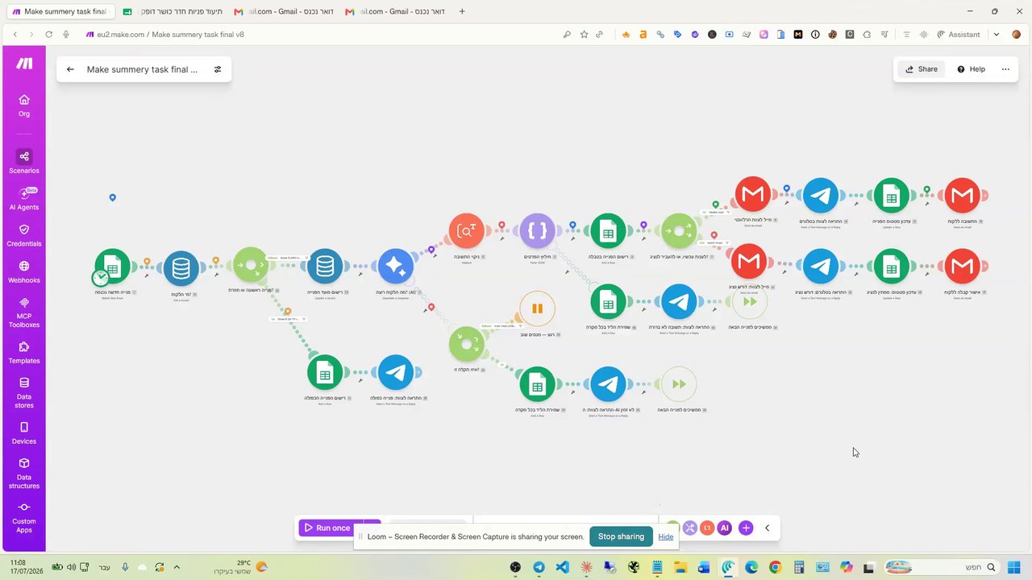This screenshot has height=580, width=1032.
Task: Show hidden system tray icons chevron
Action: coord(177,567)
